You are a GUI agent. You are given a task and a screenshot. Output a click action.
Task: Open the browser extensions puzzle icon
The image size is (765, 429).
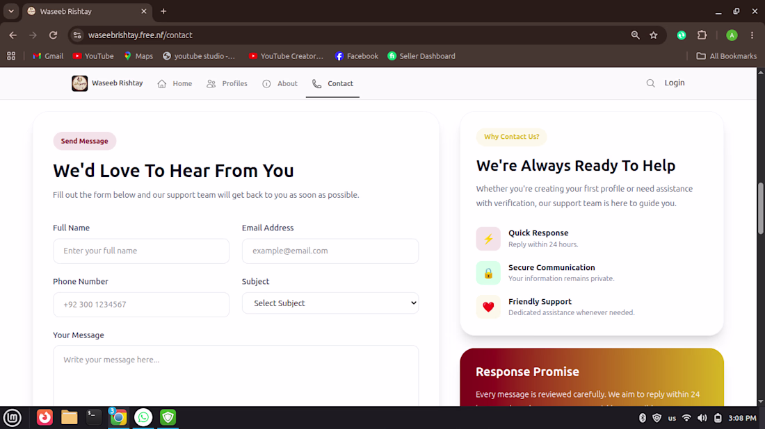(x=702, y=35)
